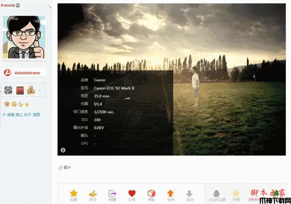This screenshot has width=291, height=204.
Task: Click the orange up arrow 支持 icon
Action: (170, 193)
